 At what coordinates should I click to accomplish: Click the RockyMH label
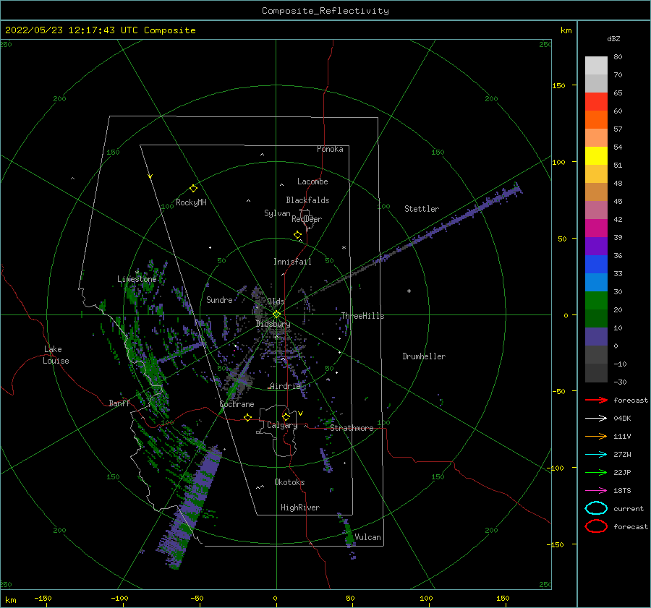(x=191, y=202)
